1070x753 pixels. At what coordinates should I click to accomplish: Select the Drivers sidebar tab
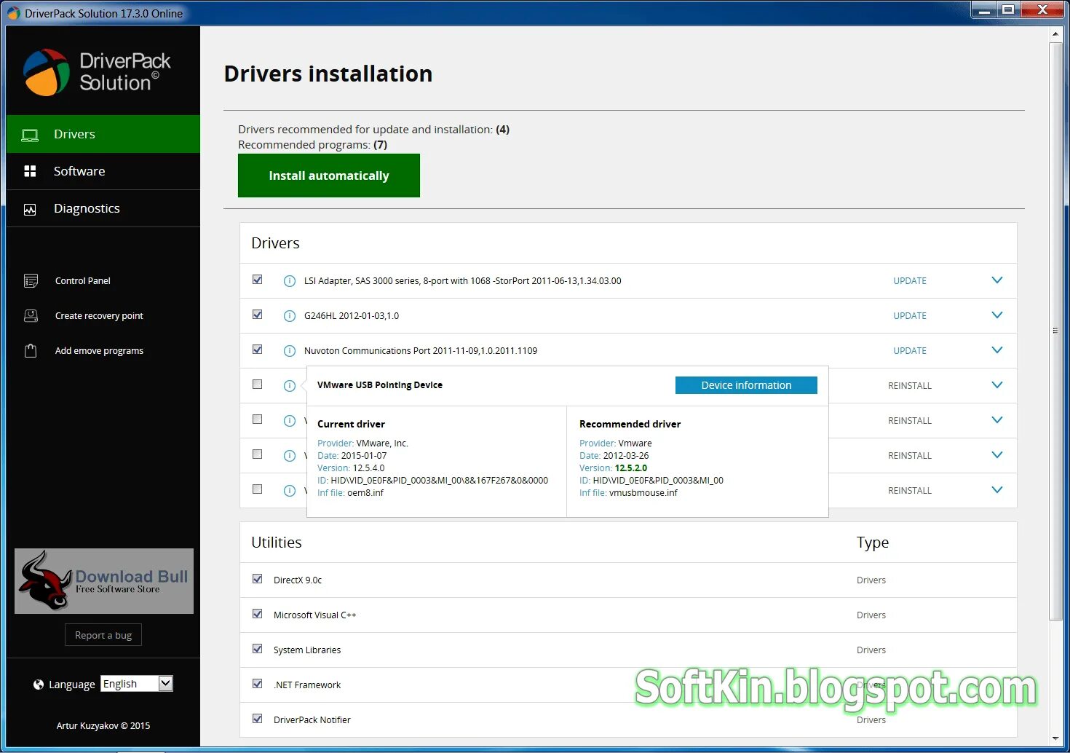coord(103,134)
